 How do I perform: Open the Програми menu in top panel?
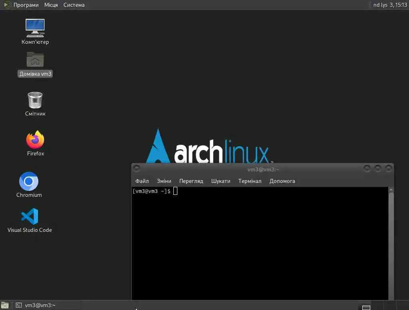pos(22,5)
